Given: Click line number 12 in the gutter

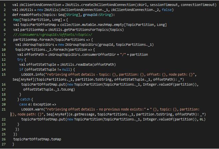Looking at the screenshot, I should pyautogui.click(x=4, y=60).
